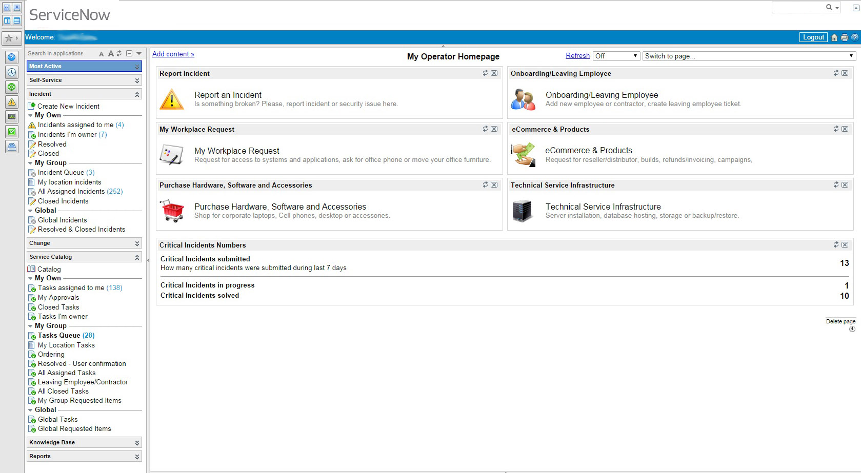Close the Report Incident widget
This screenshot has width=861, height=473.
point(494,73)
